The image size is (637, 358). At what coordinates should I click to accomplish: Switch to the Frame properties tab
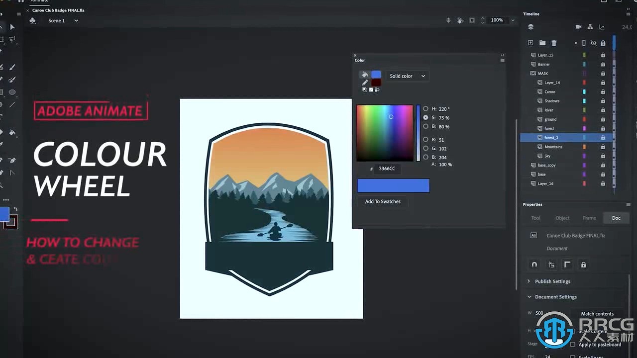click(x=589, y=218)
